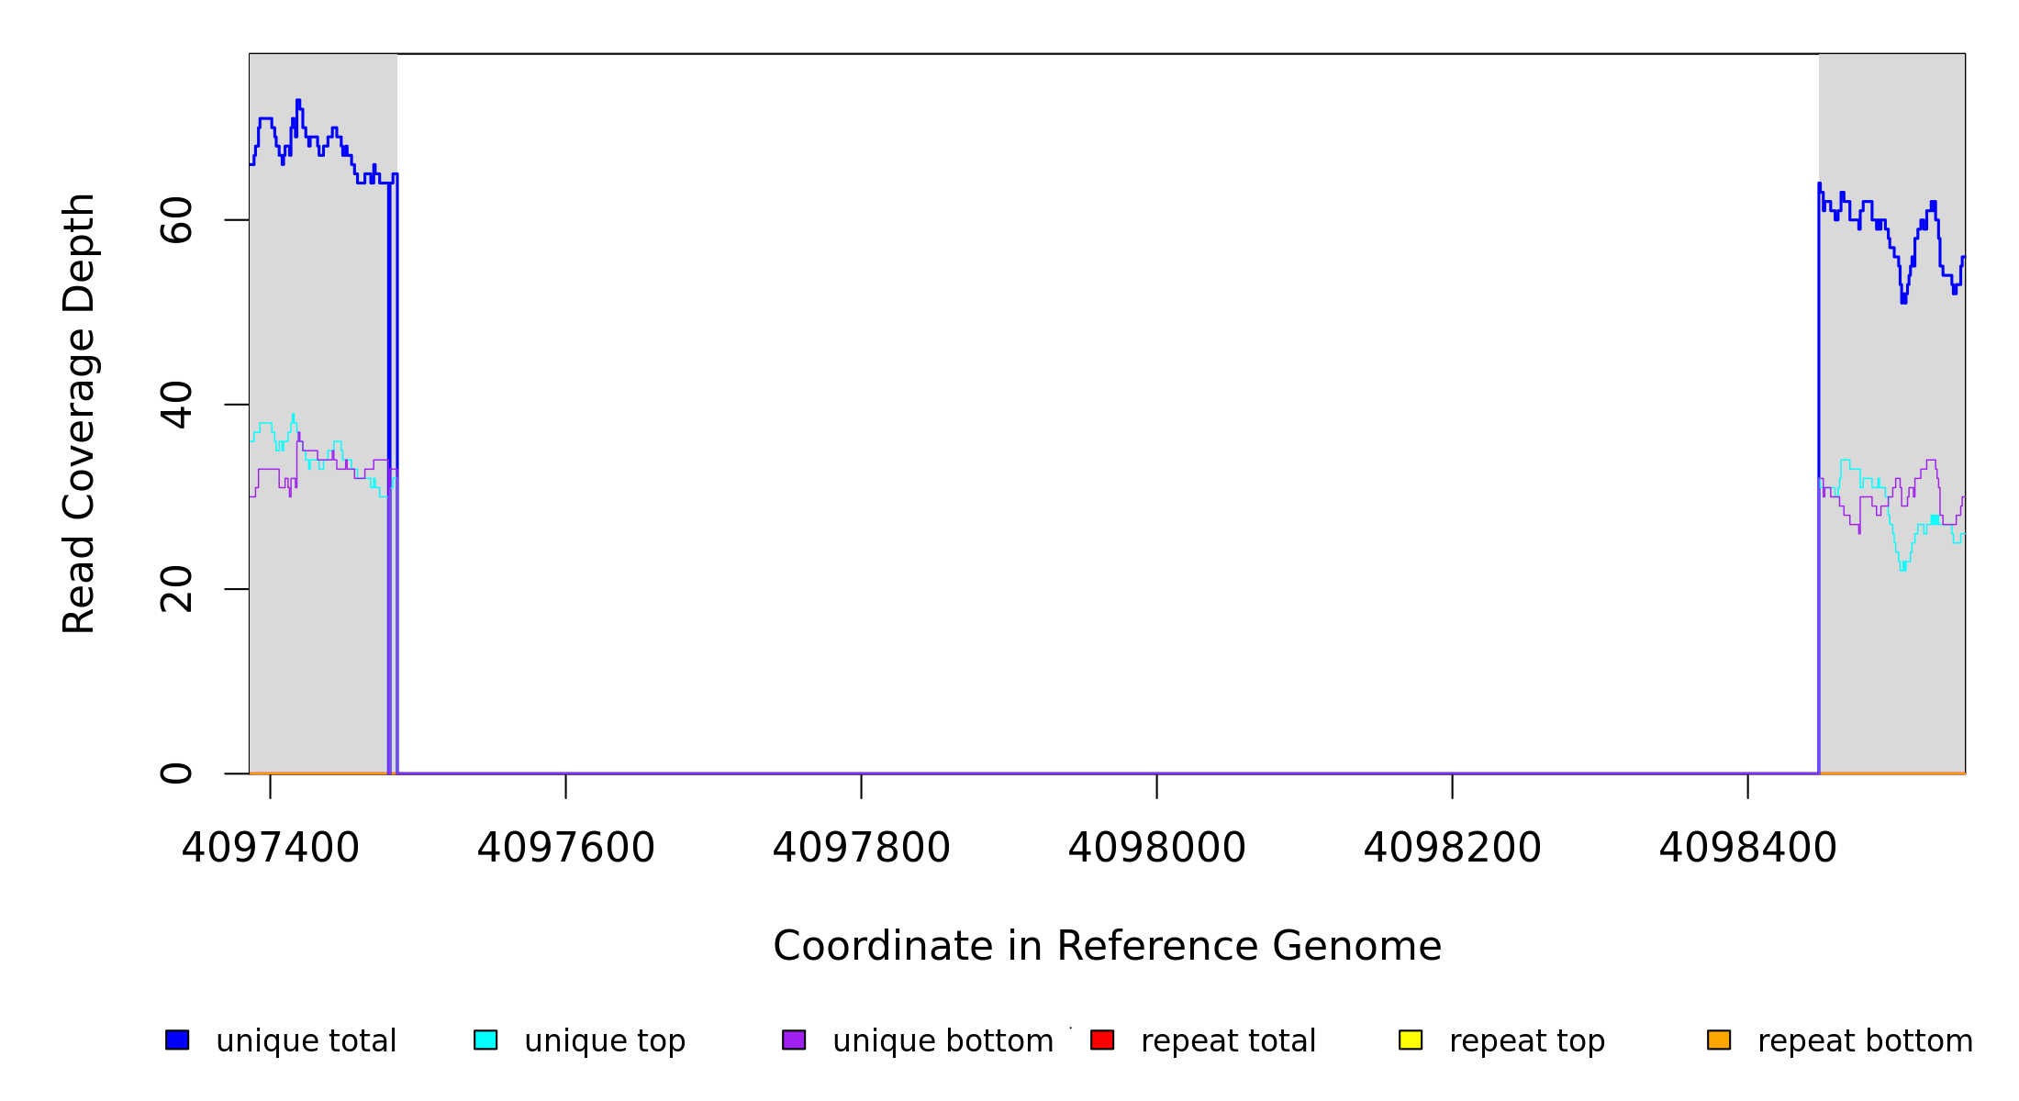The image size is (2019, 1101).
Task: Click the 'unique bottom' legend text
Action: 943,1041
